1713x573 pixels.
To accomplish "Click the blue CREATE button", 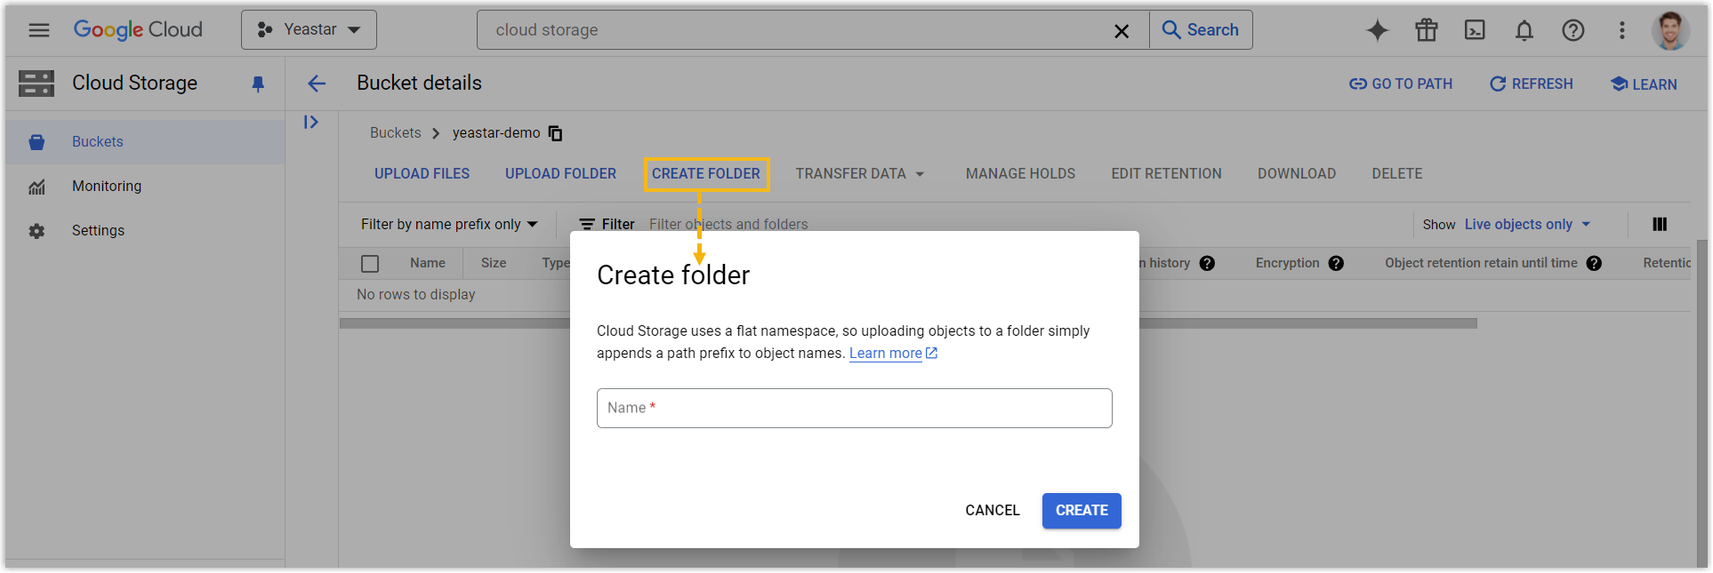I will 1081,511.
